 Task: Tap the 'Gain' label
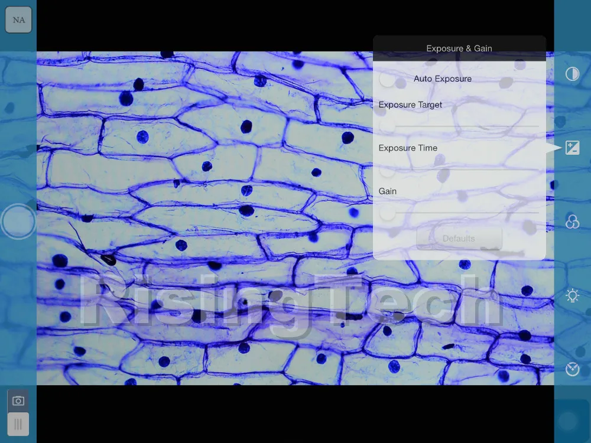pyautogui.click(x=388, y=191)
